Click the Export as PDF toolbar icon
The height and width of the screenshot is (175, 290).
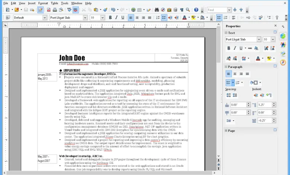[49, 10]
